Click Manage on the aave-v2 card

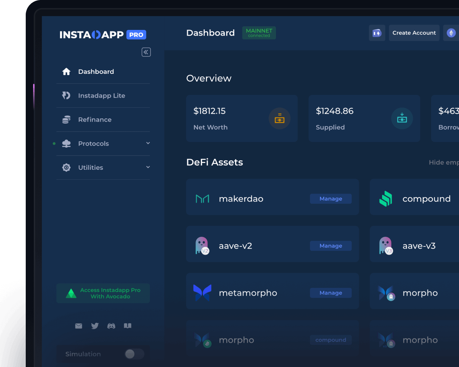pos(331,246)
